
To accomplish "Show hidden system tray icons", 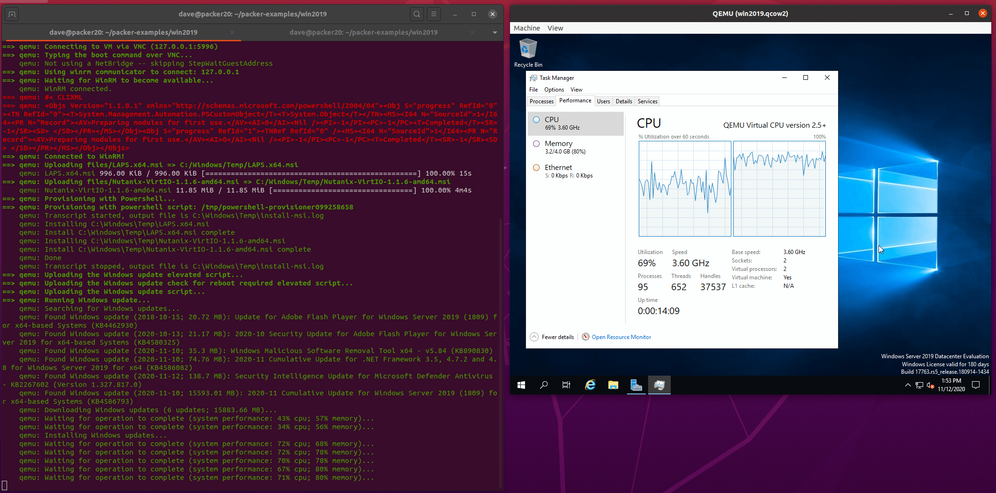I will (x=908, y=385).
